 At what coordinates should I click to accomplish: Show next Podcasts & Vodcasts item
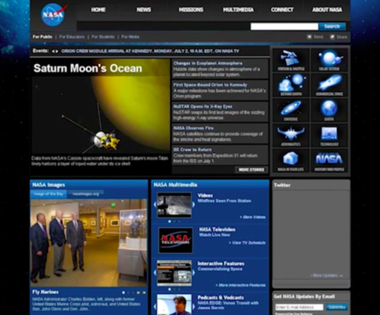(194, 306)
